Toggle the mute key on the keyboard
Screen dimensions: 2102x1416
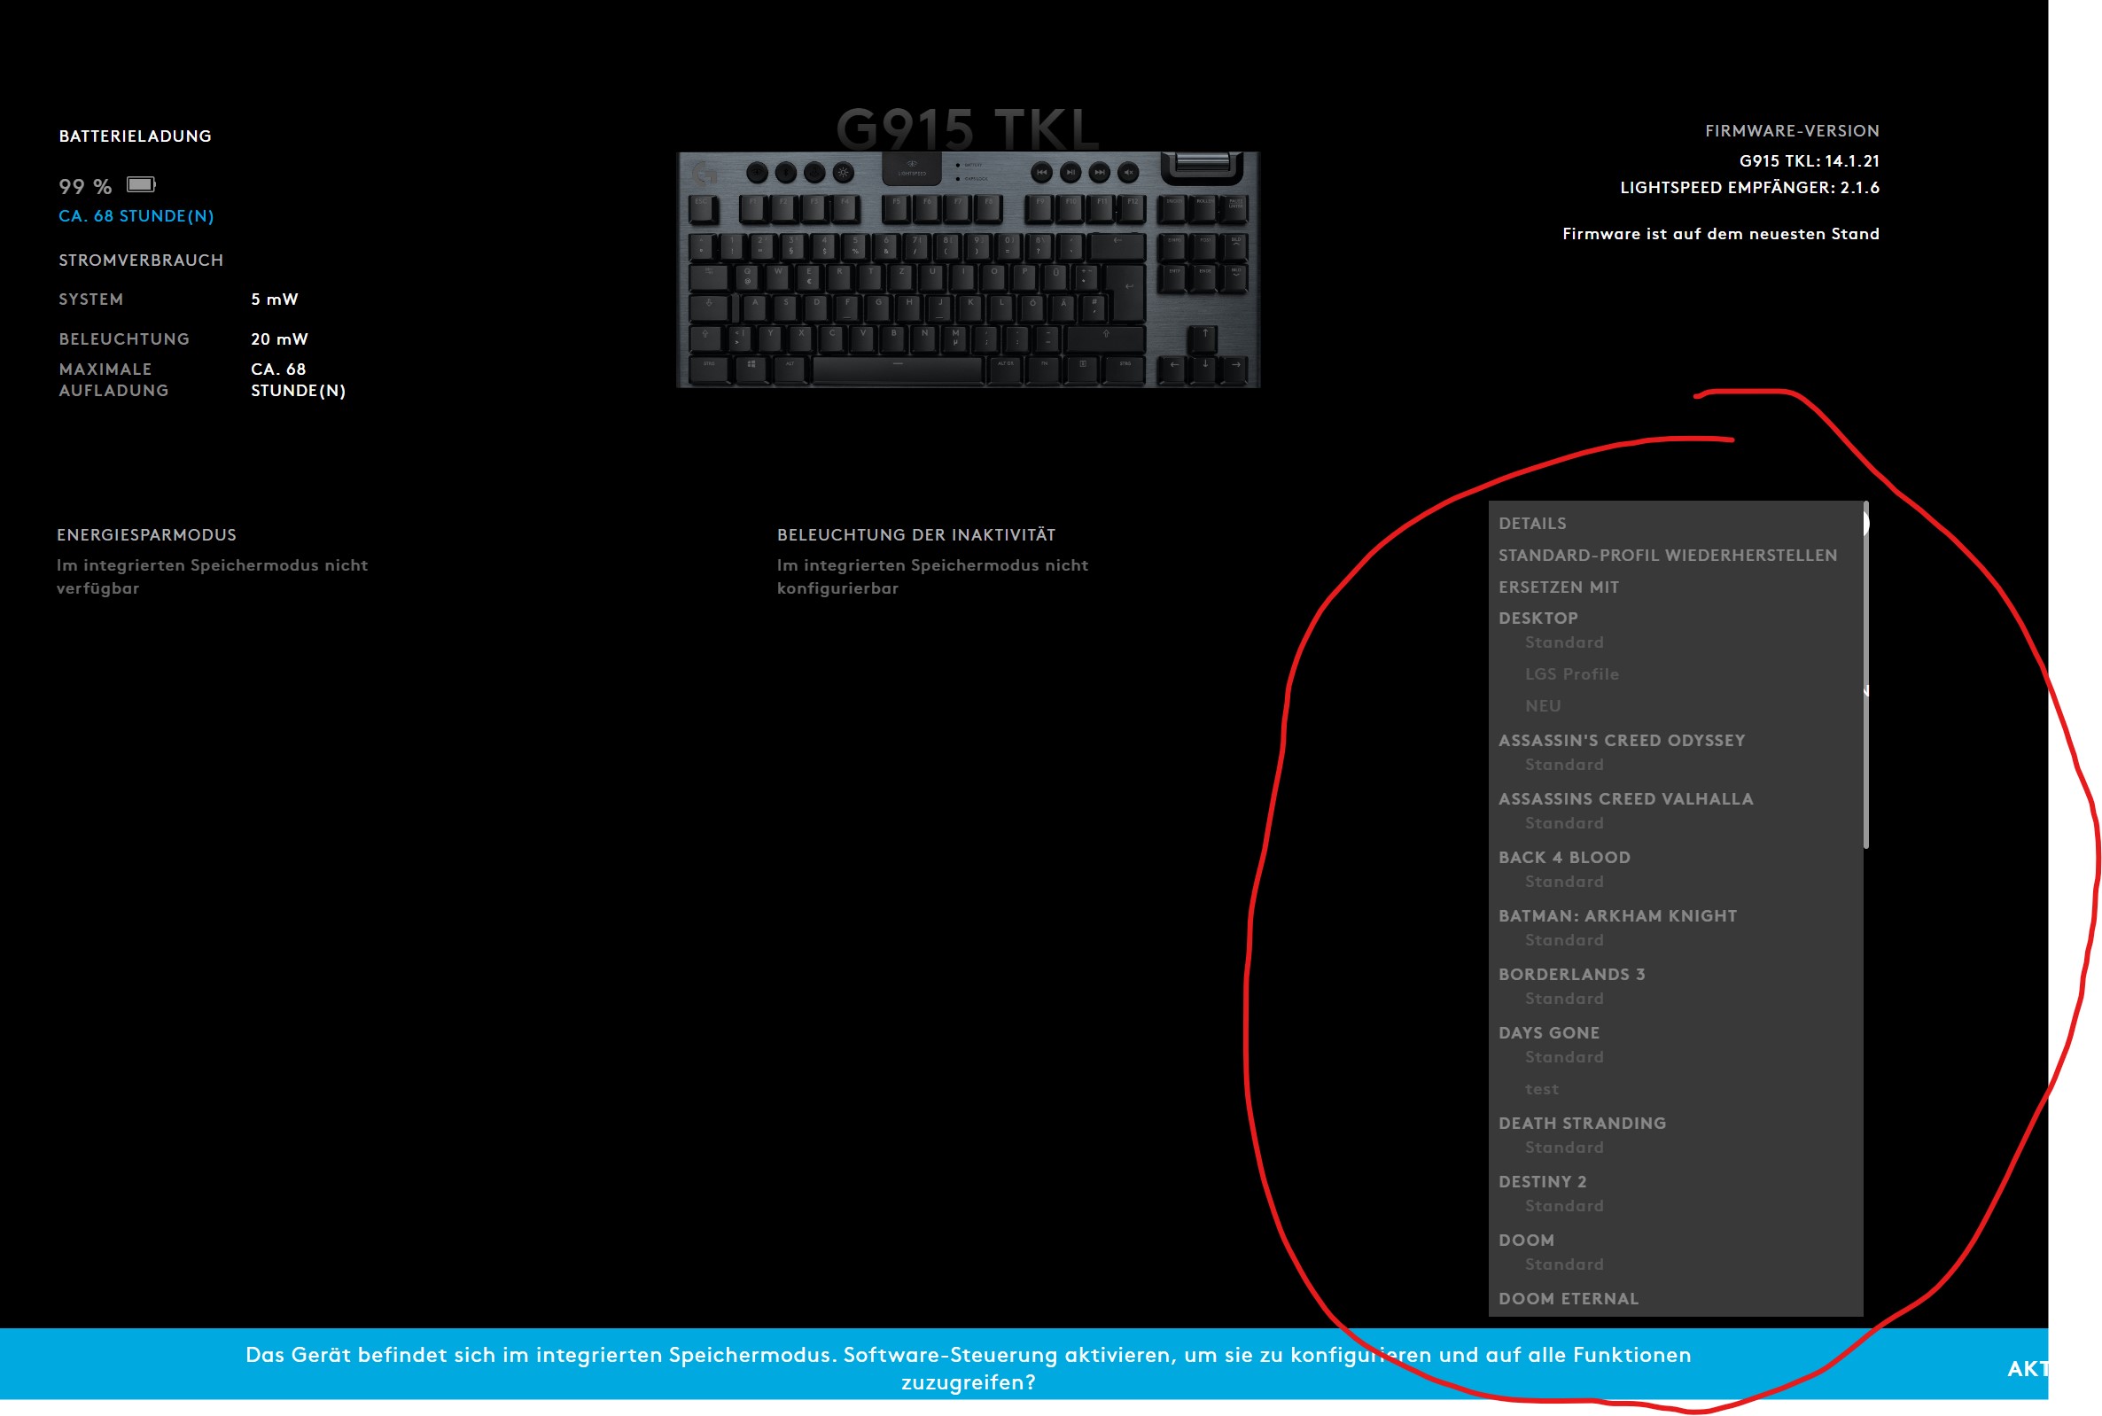pos(1129,172)
